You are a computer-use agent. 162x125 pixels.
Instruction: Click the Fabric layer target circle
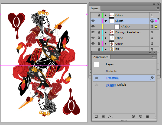(152, 38)
